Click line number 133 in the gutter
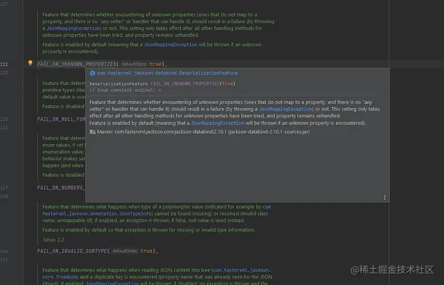 coord(5,119)
